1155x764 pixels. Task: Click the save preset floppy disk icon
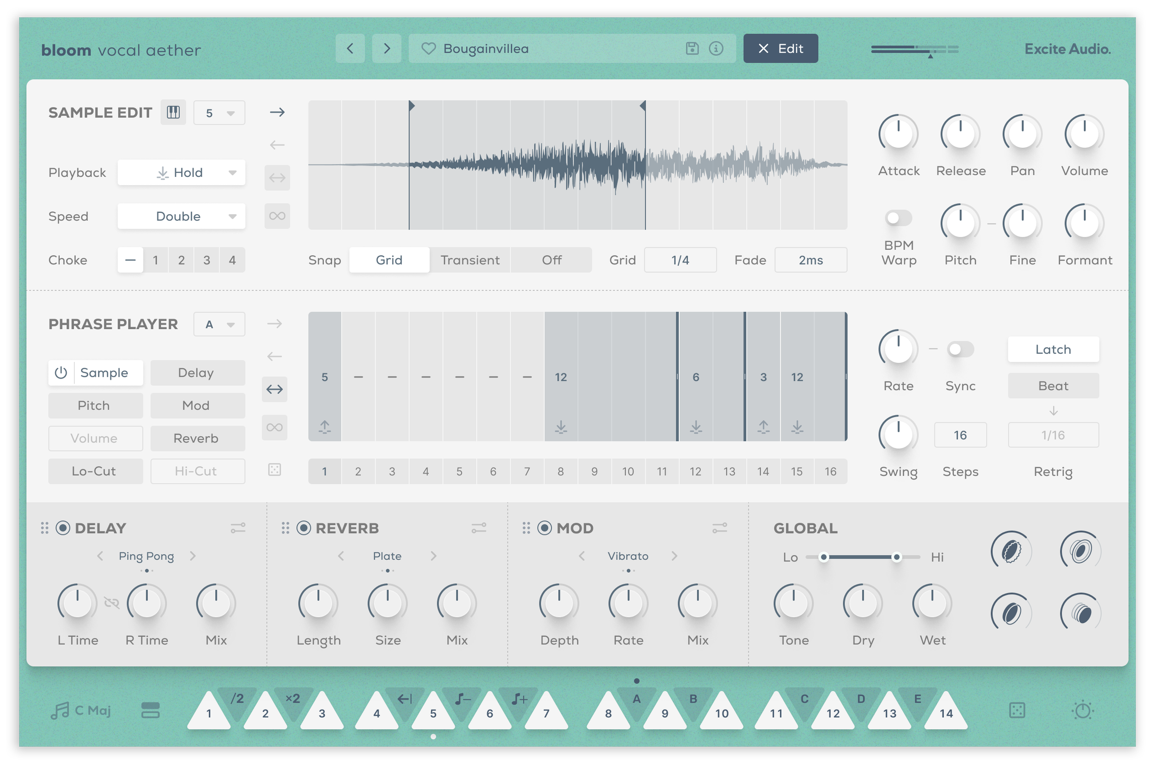pos(692,48)
